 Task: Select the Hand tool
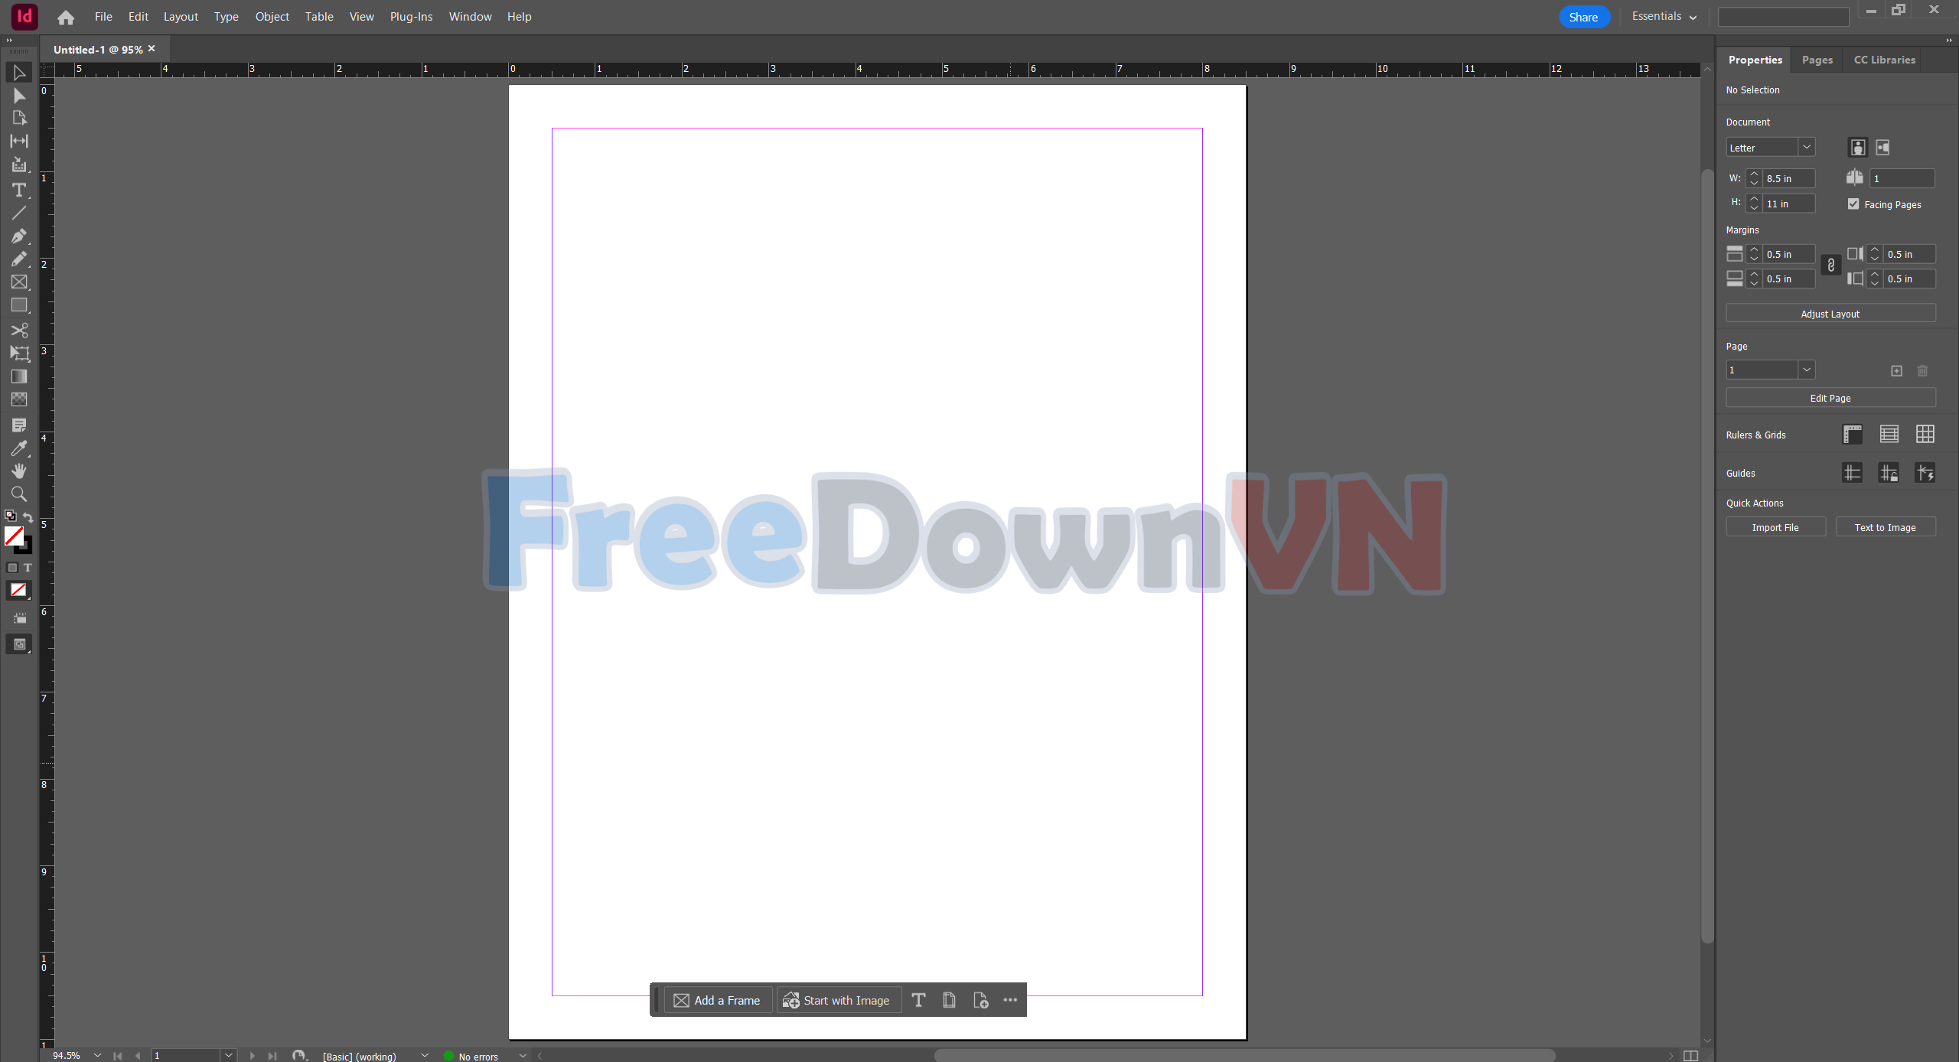19,471
